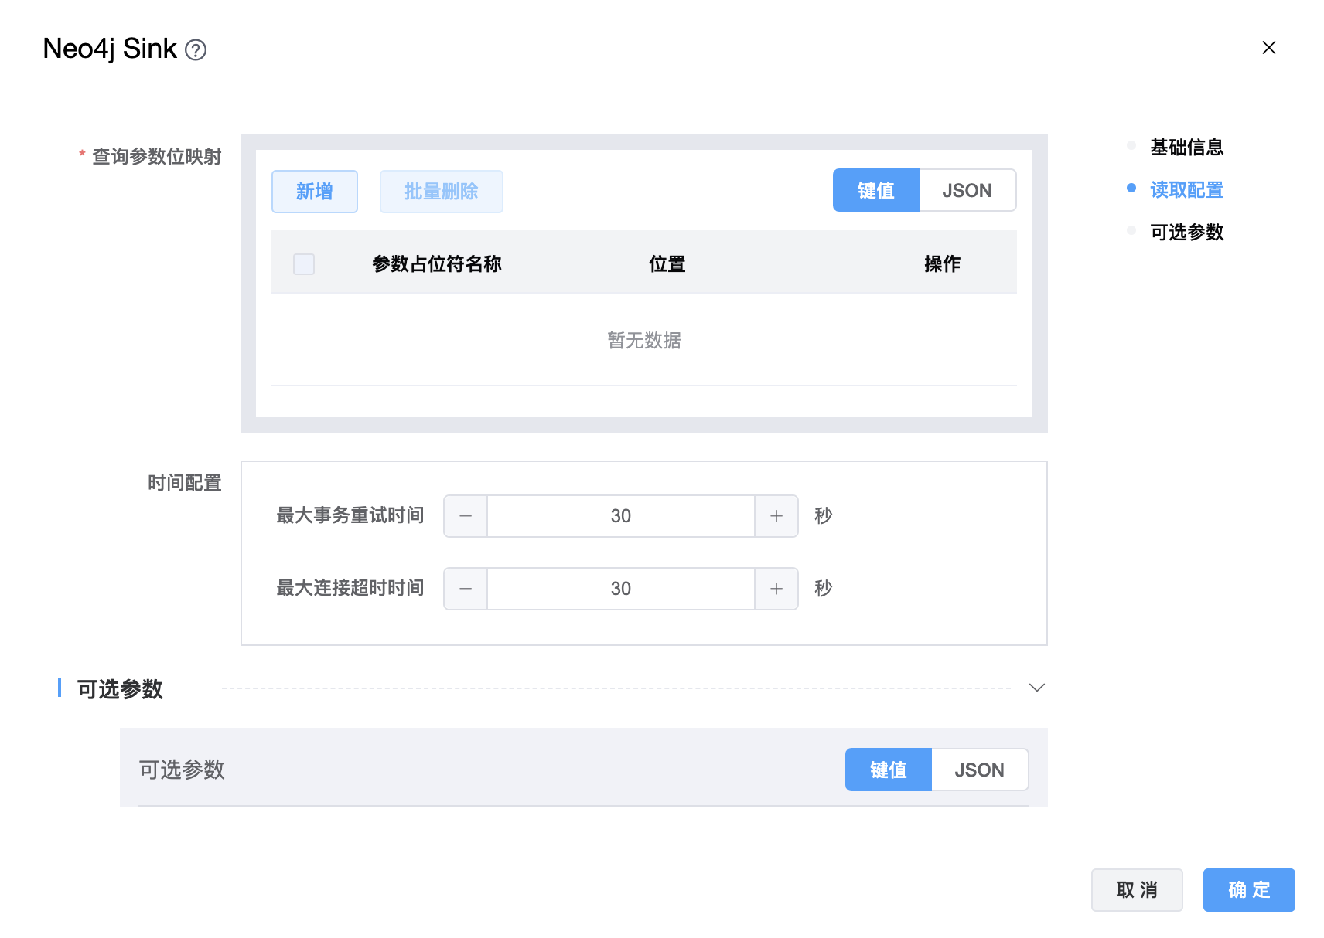Viewport: 1324px width, 938px height.
Task: Click the help icon beside Neo4j Sink
Action: pos(196,50)
